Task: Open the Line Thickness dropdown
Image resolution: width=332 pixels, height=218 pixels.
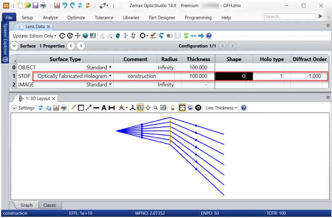Action: (221, 108)
